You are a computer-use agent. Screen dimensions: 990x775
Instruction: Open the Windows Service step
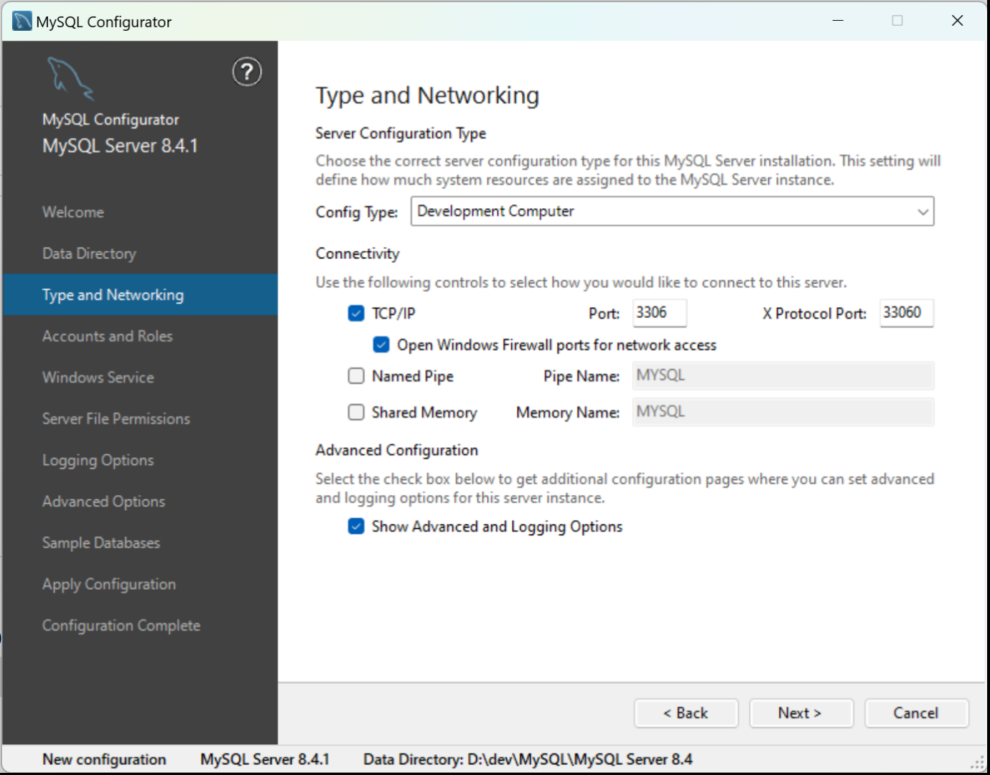click(98, 377)
